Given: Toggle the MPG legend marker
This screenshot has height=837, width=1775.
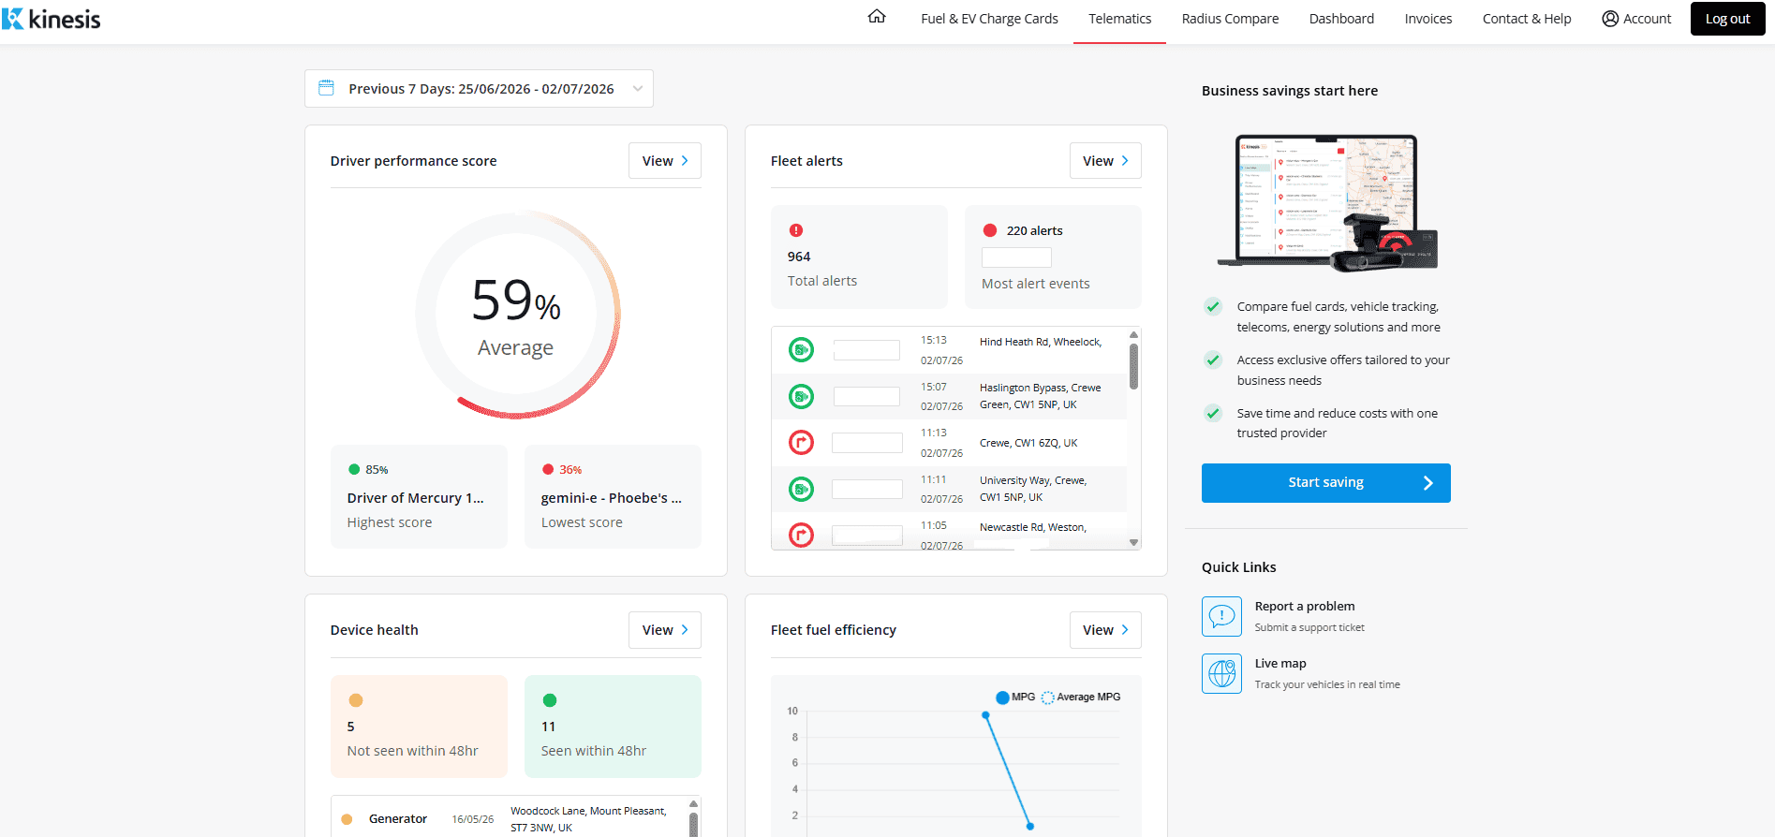Looking at the screenshot, I should click(1002, 697).
